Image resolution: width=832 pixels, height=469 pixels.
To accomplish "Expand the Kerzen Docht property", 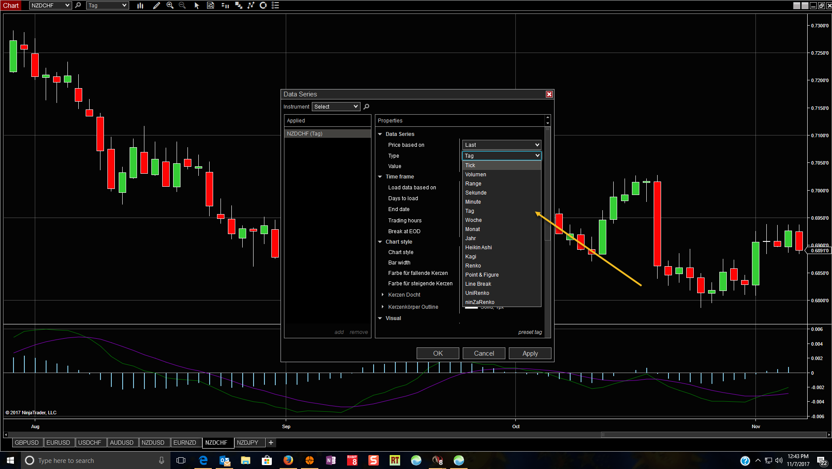I will [x=383, y=294].
